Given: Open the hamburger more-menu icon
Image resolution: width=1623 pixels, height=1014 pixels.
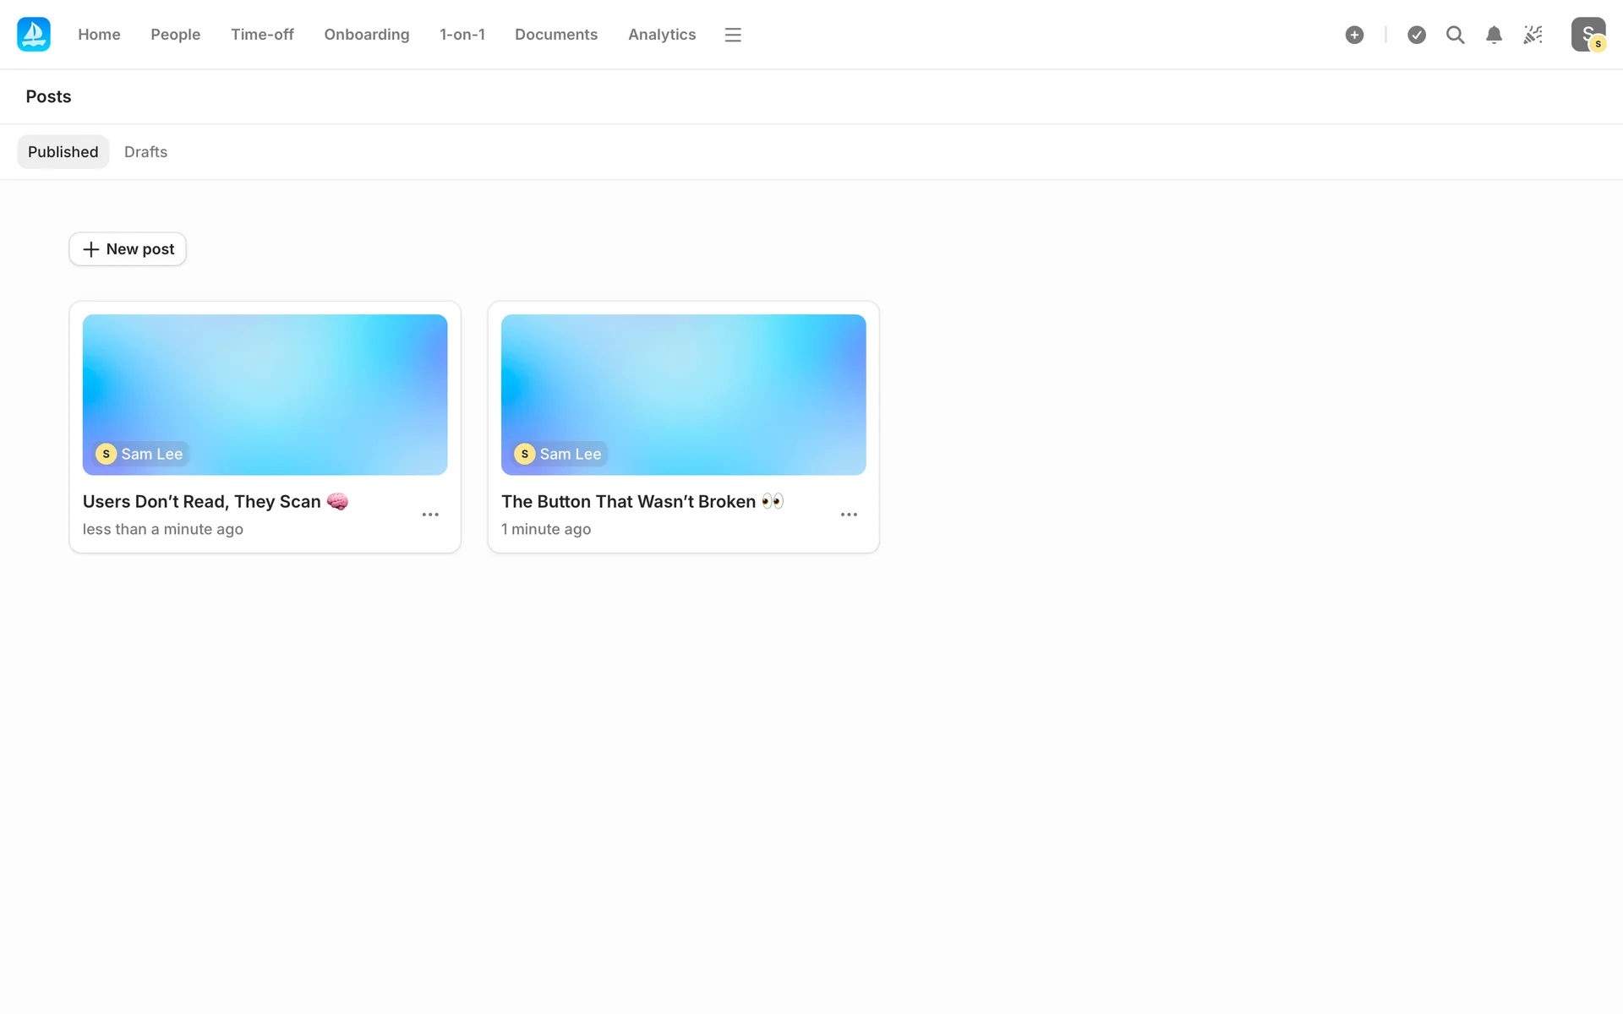Looking at the screenshot, I should pos(733,35).
